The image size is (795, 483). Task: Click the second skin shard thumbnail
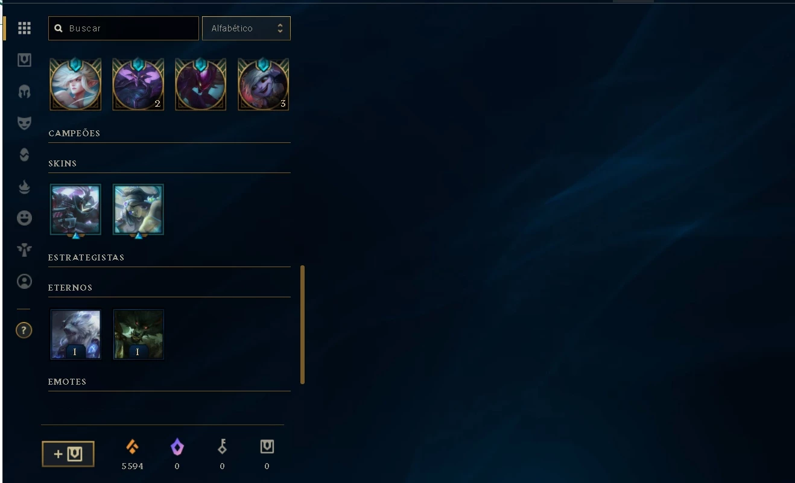click(138, 210)
